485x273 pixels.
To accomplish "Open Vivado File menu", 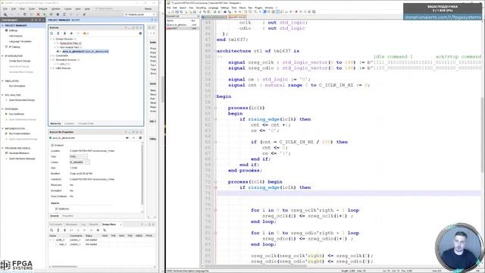I will 5,9.
